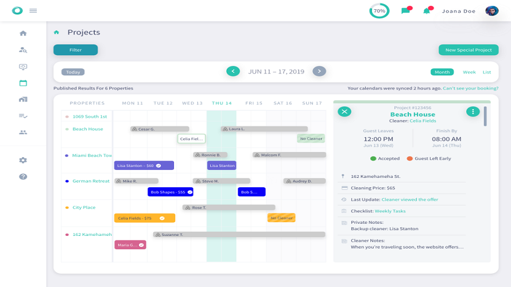
Task: Select Lisa Stanton - $60 booking block
Action: point(144,165)
